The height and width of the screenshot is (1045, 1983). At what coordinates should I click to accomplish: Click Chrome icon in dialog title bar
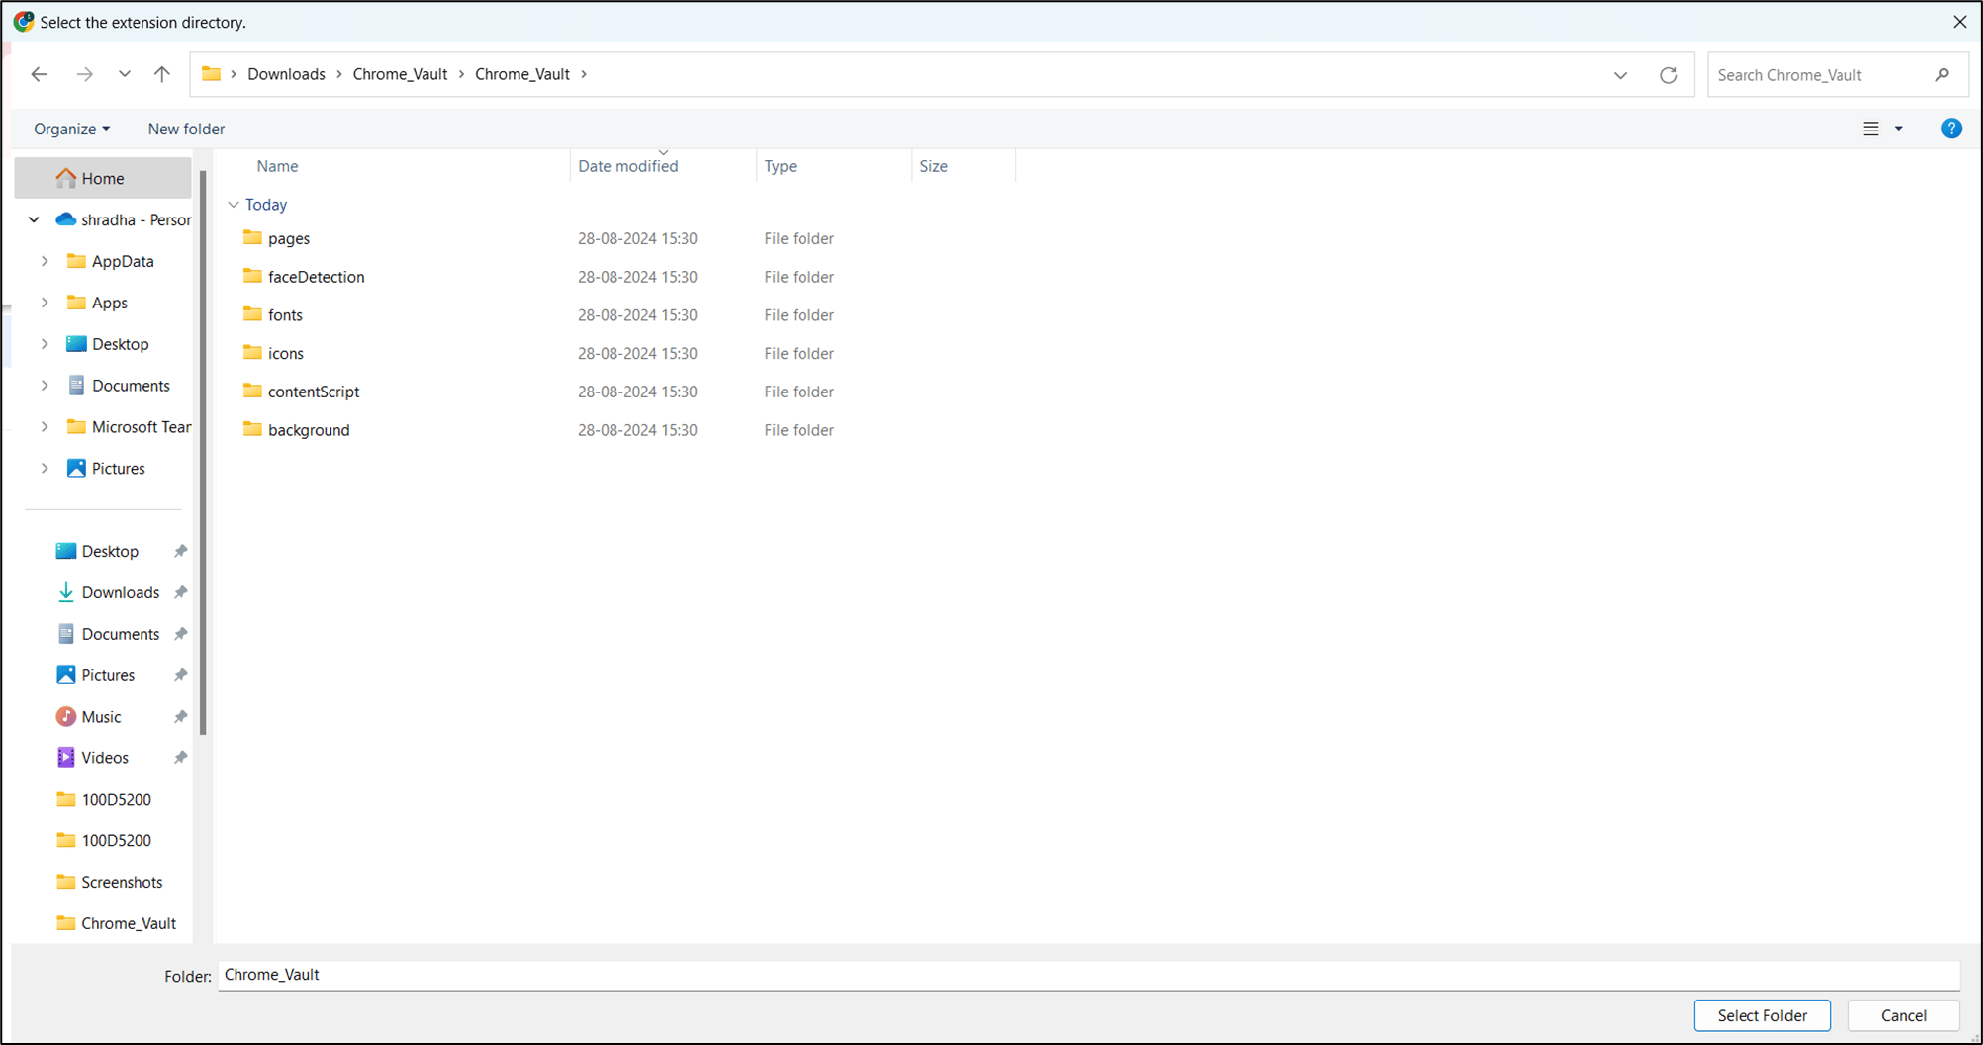pos(23,22)
